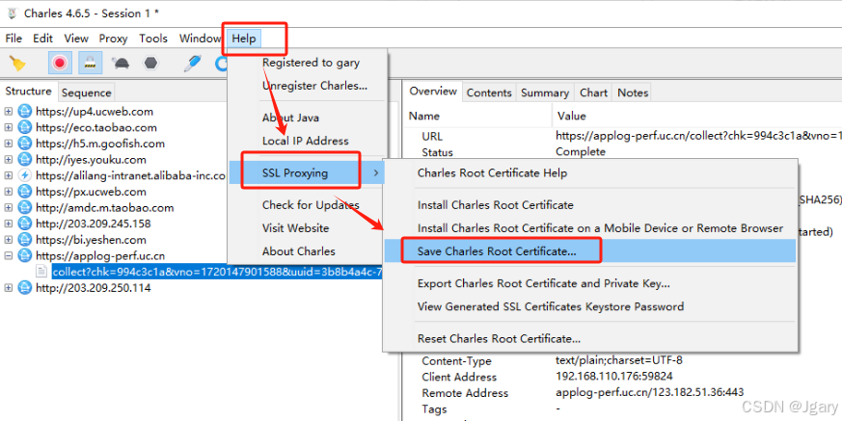The image size is (842, 421).
Task: Toggle the red Record button
Action: 60,64
